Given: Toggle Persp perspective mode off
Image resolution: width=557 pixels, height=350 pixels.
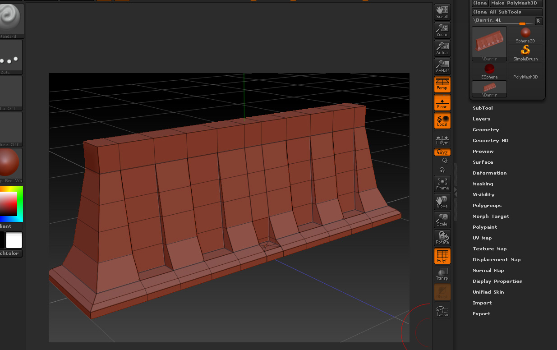Looking at the screenshot, I should click(442, 84).
